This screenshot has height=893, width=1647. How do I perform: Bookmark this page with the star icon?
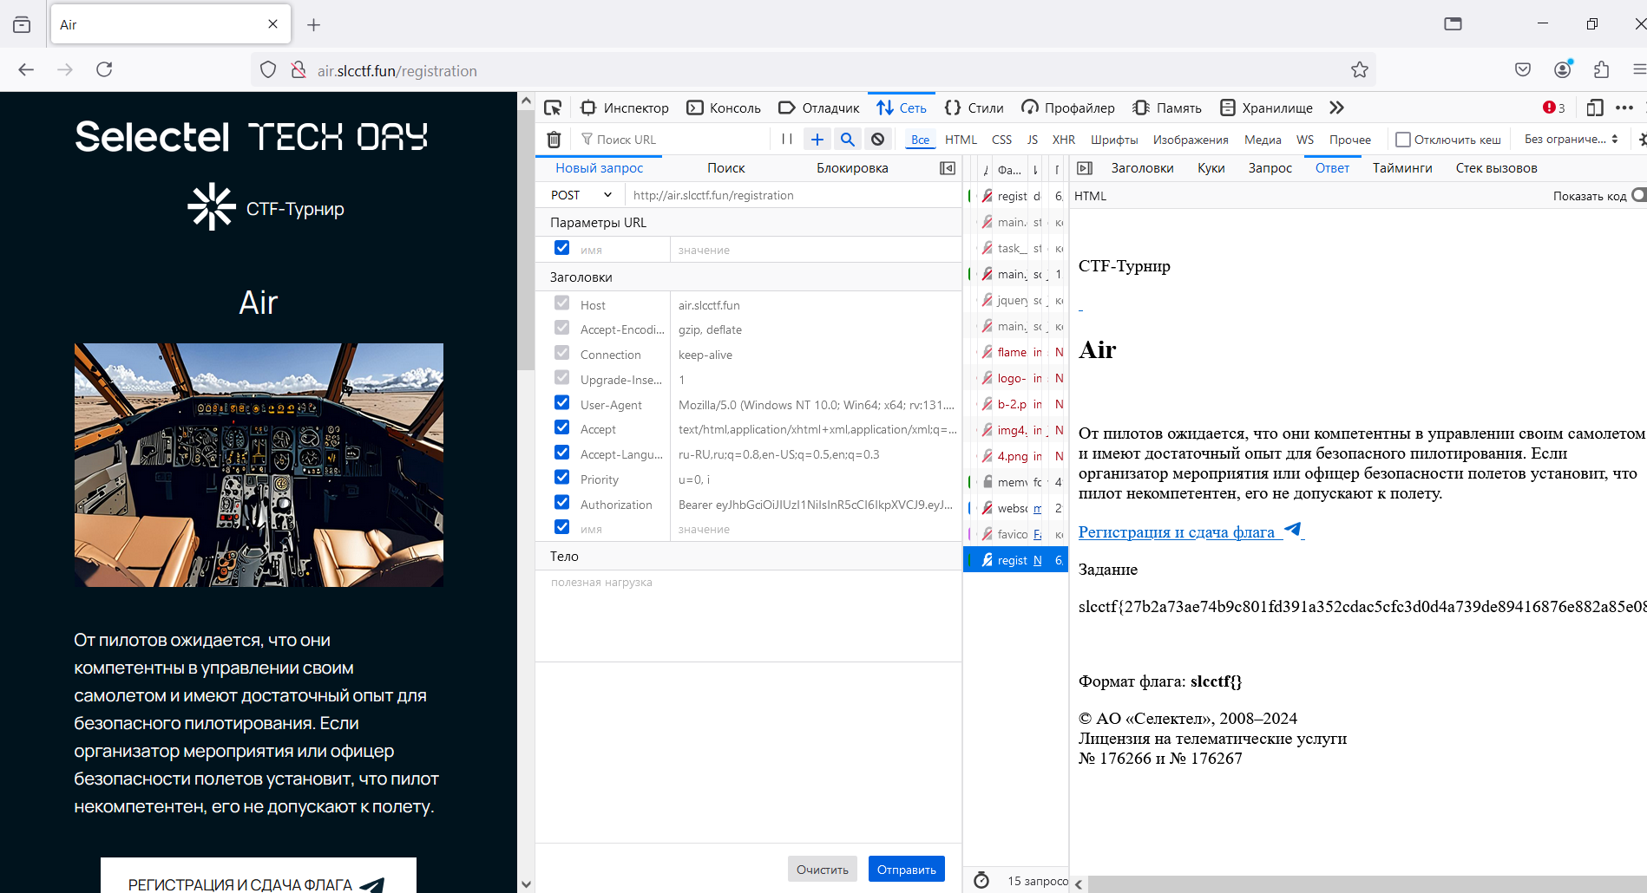coord(1360,70)
